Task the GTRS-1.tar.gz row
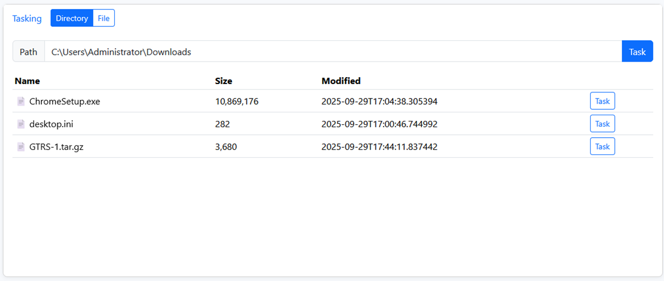The height and width of the screenshot is (281, 664). coord(602,147)
